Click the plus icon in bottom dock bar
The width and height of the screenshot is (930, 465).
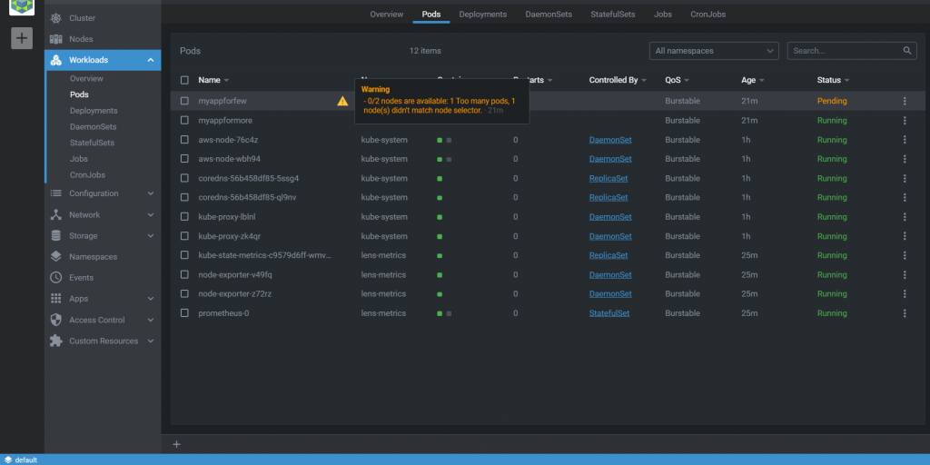point(176,445)
